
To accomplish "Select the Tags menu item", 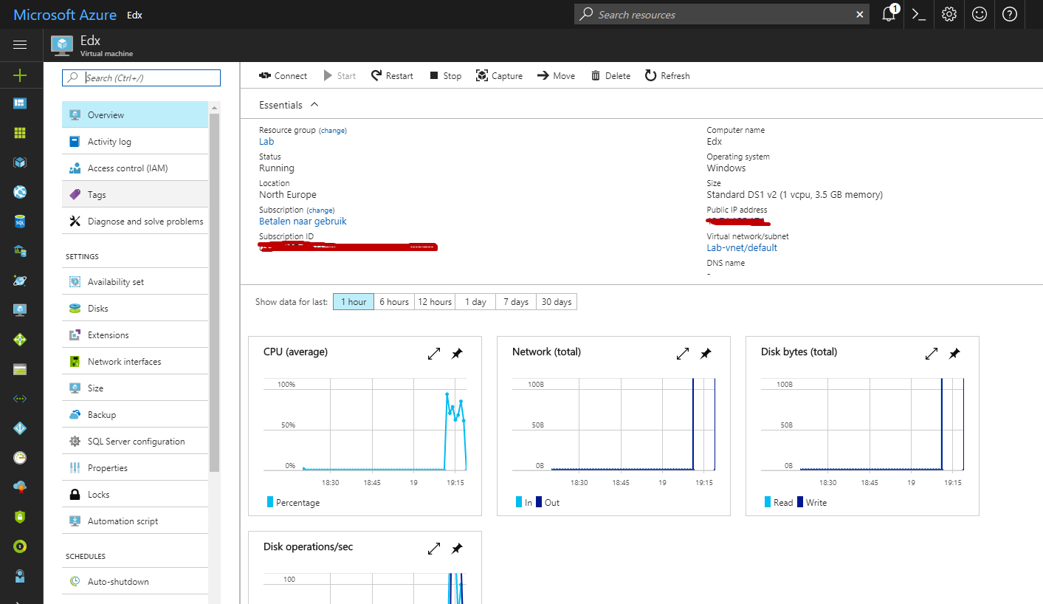I will coord(98,194).
